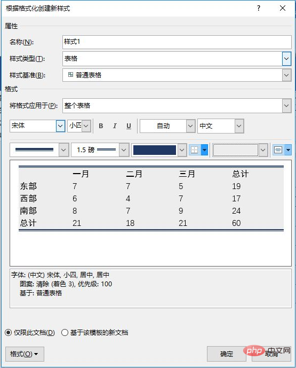The height and width of the screenshot is (368, 296).
Task: Toggle Italic formatting button
Action: click(115, 126)
